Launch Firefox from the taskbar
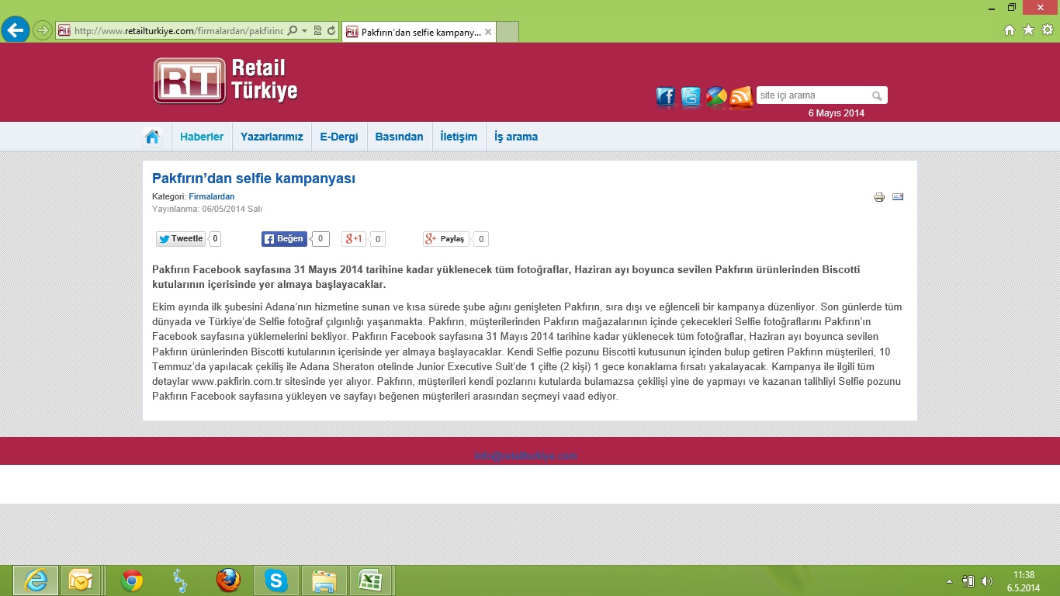The image size is (1060, 596). coord(228,580)
